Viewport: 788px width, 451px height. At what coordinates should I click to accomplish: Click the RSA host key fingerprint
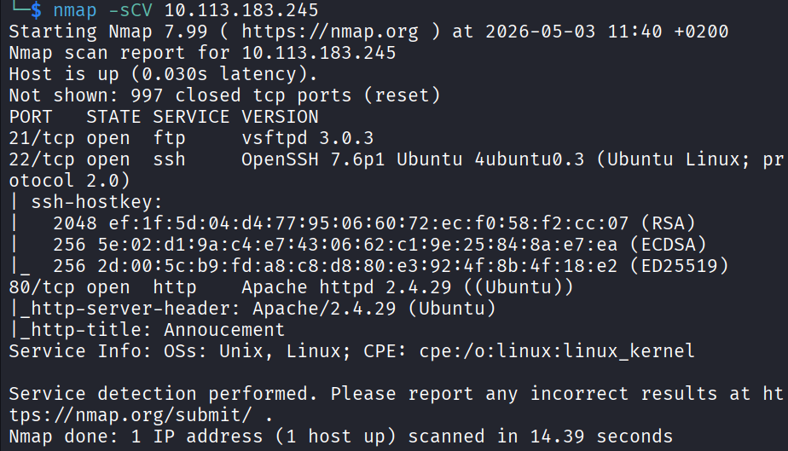coord(368,223)
